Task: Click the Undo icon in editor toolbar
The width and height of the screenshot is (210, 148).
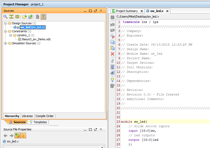Action: [x=112, y=25]
